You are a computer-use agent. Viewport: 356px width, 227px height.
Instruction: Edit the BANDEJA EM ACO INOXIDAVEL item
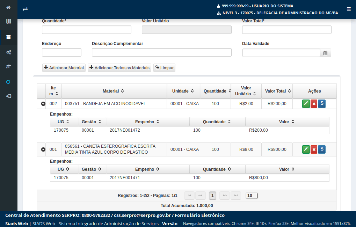[x=306, y=104]
